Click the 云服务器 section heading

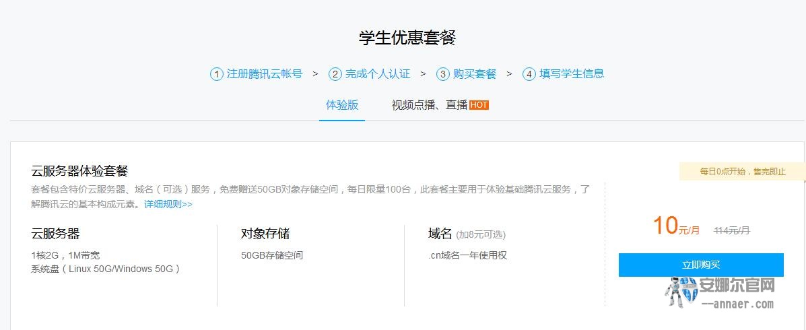55,234
